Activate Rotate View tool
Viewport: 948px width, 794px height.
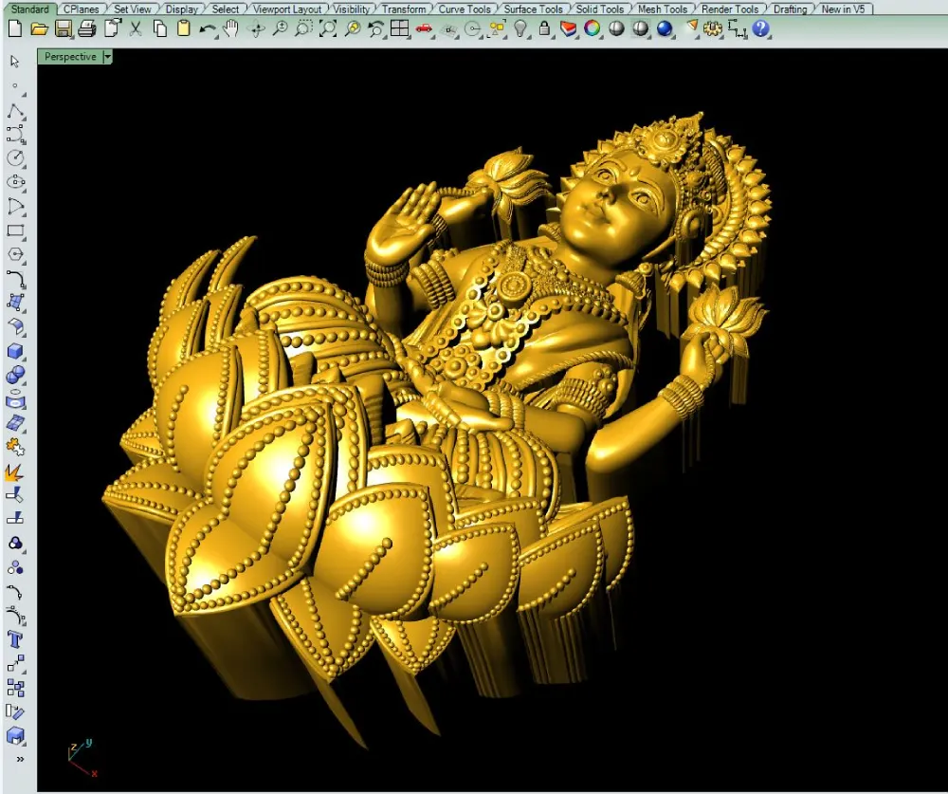[x=256, y=28]
